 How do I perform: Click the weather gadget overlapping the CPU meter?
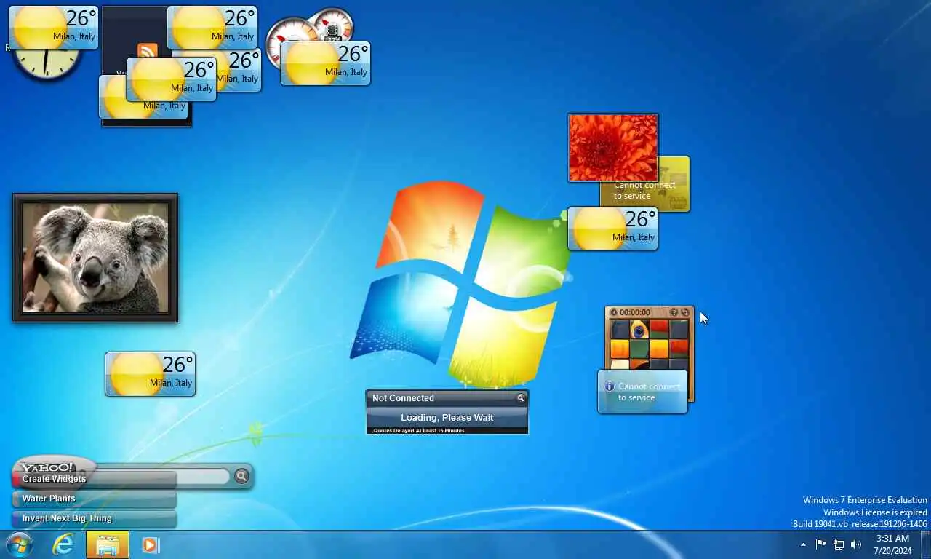tap(326, 63)
